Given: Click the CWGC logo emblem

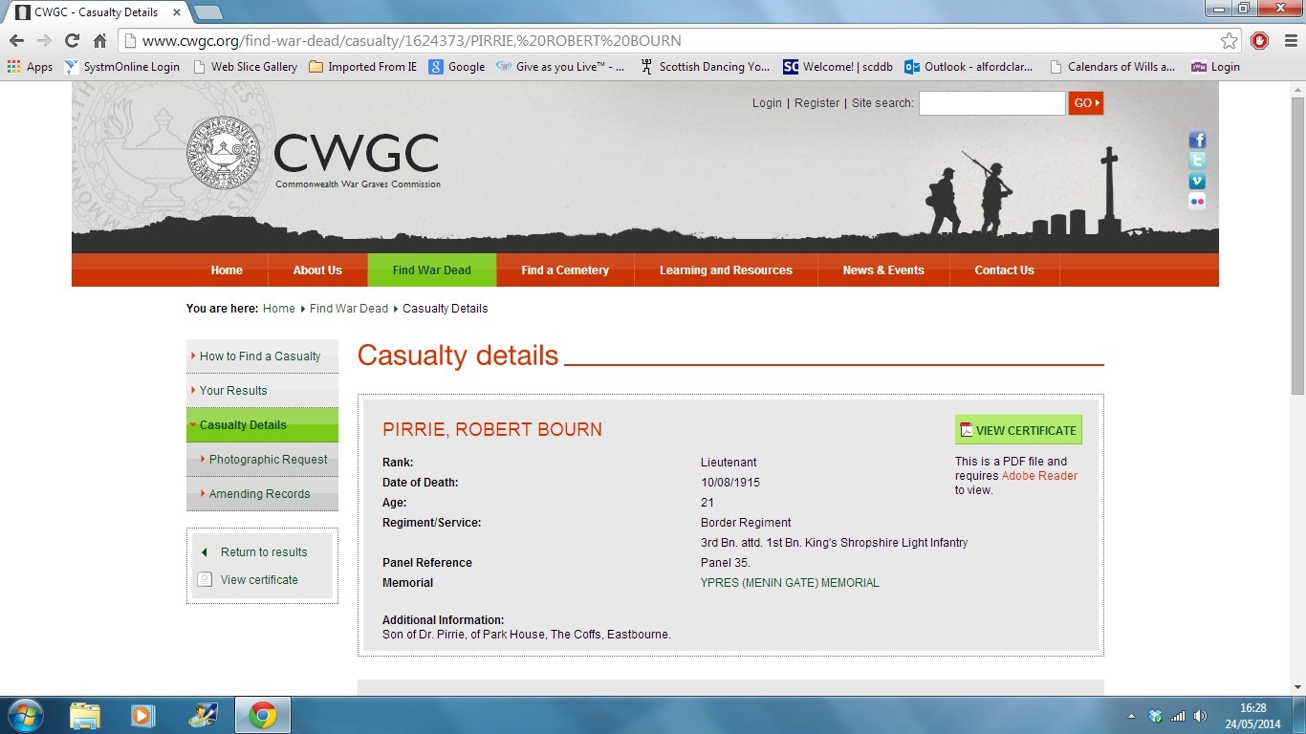Looking at the screenshot, I should (x=223, y=153).
